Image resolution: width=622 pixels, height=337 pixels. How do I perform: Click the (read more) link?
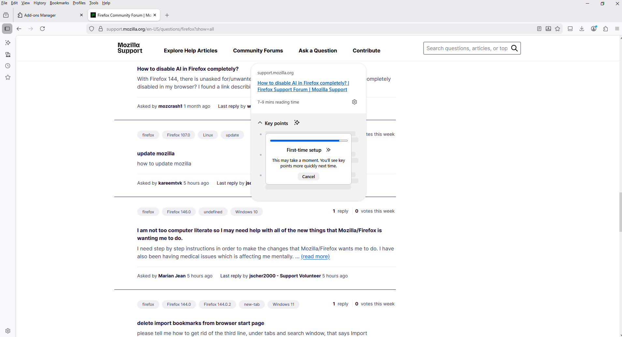[315, 257]
